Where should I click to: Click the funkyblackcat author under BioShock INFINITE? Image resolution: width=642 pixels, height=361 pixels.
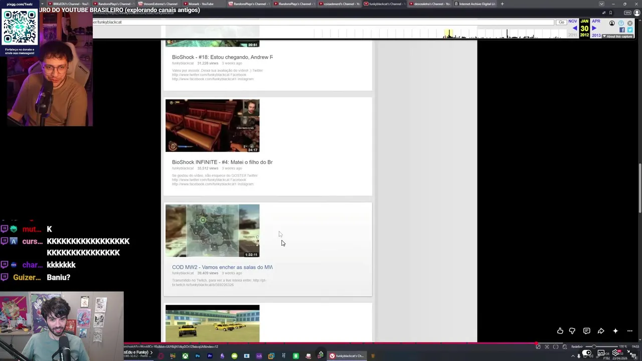(183, 168)
